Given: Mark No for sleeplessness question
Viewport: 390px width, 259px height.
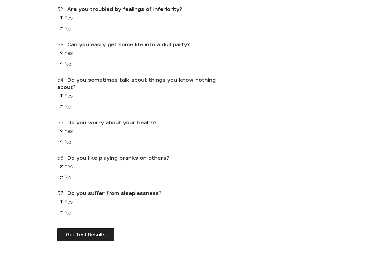Looking at the screenshot, I should 61,213.
